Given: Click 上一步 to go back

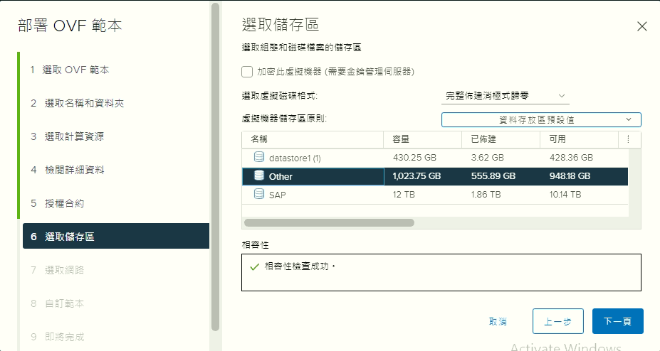Looking at the screenshot, I should 557,321.
